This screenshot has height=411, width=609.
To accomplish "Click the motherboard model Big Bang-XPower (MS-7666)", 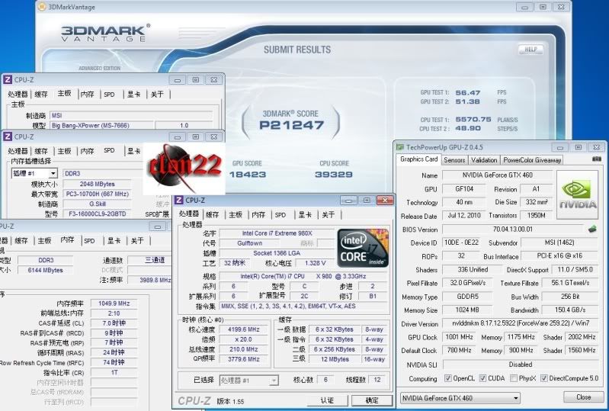I will (x=102, y=126).
